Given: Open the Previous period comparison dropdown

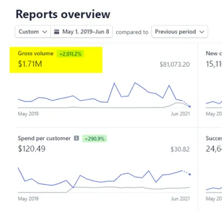Looking at the screenshot, I should [x=180, y=32].
